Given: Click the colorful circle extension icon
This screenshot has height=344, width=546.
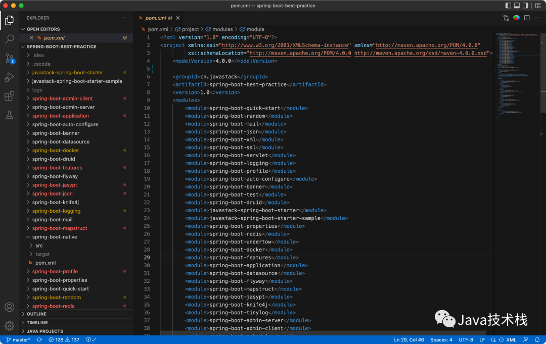Looking at the screenshot, I should click(x=516, y=18).
